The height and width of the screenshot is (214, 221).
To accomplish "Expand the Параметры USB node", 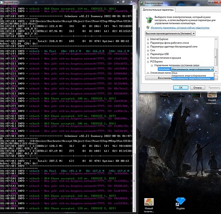I will click(x=148, y=54).
